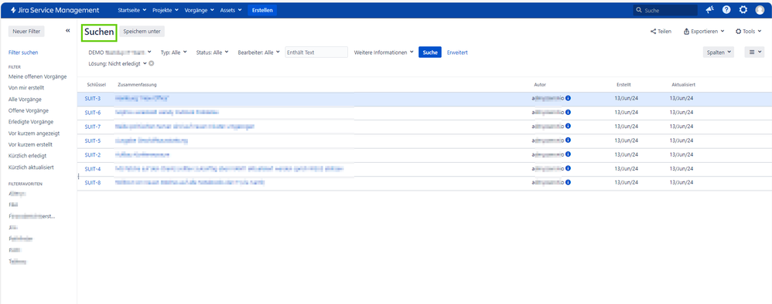
Task: Sort by Autor column header
Action: pos(540,84)
